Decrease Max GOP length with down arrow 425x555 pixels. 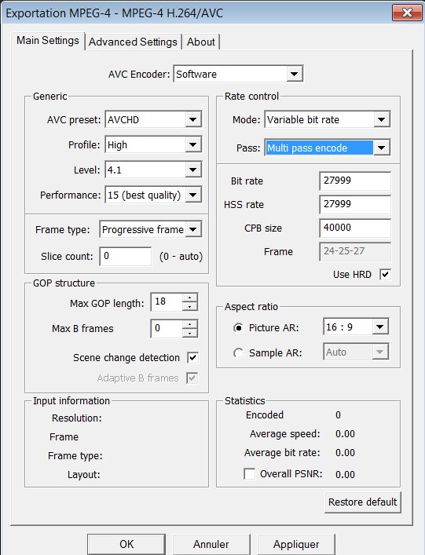(190, 306)
